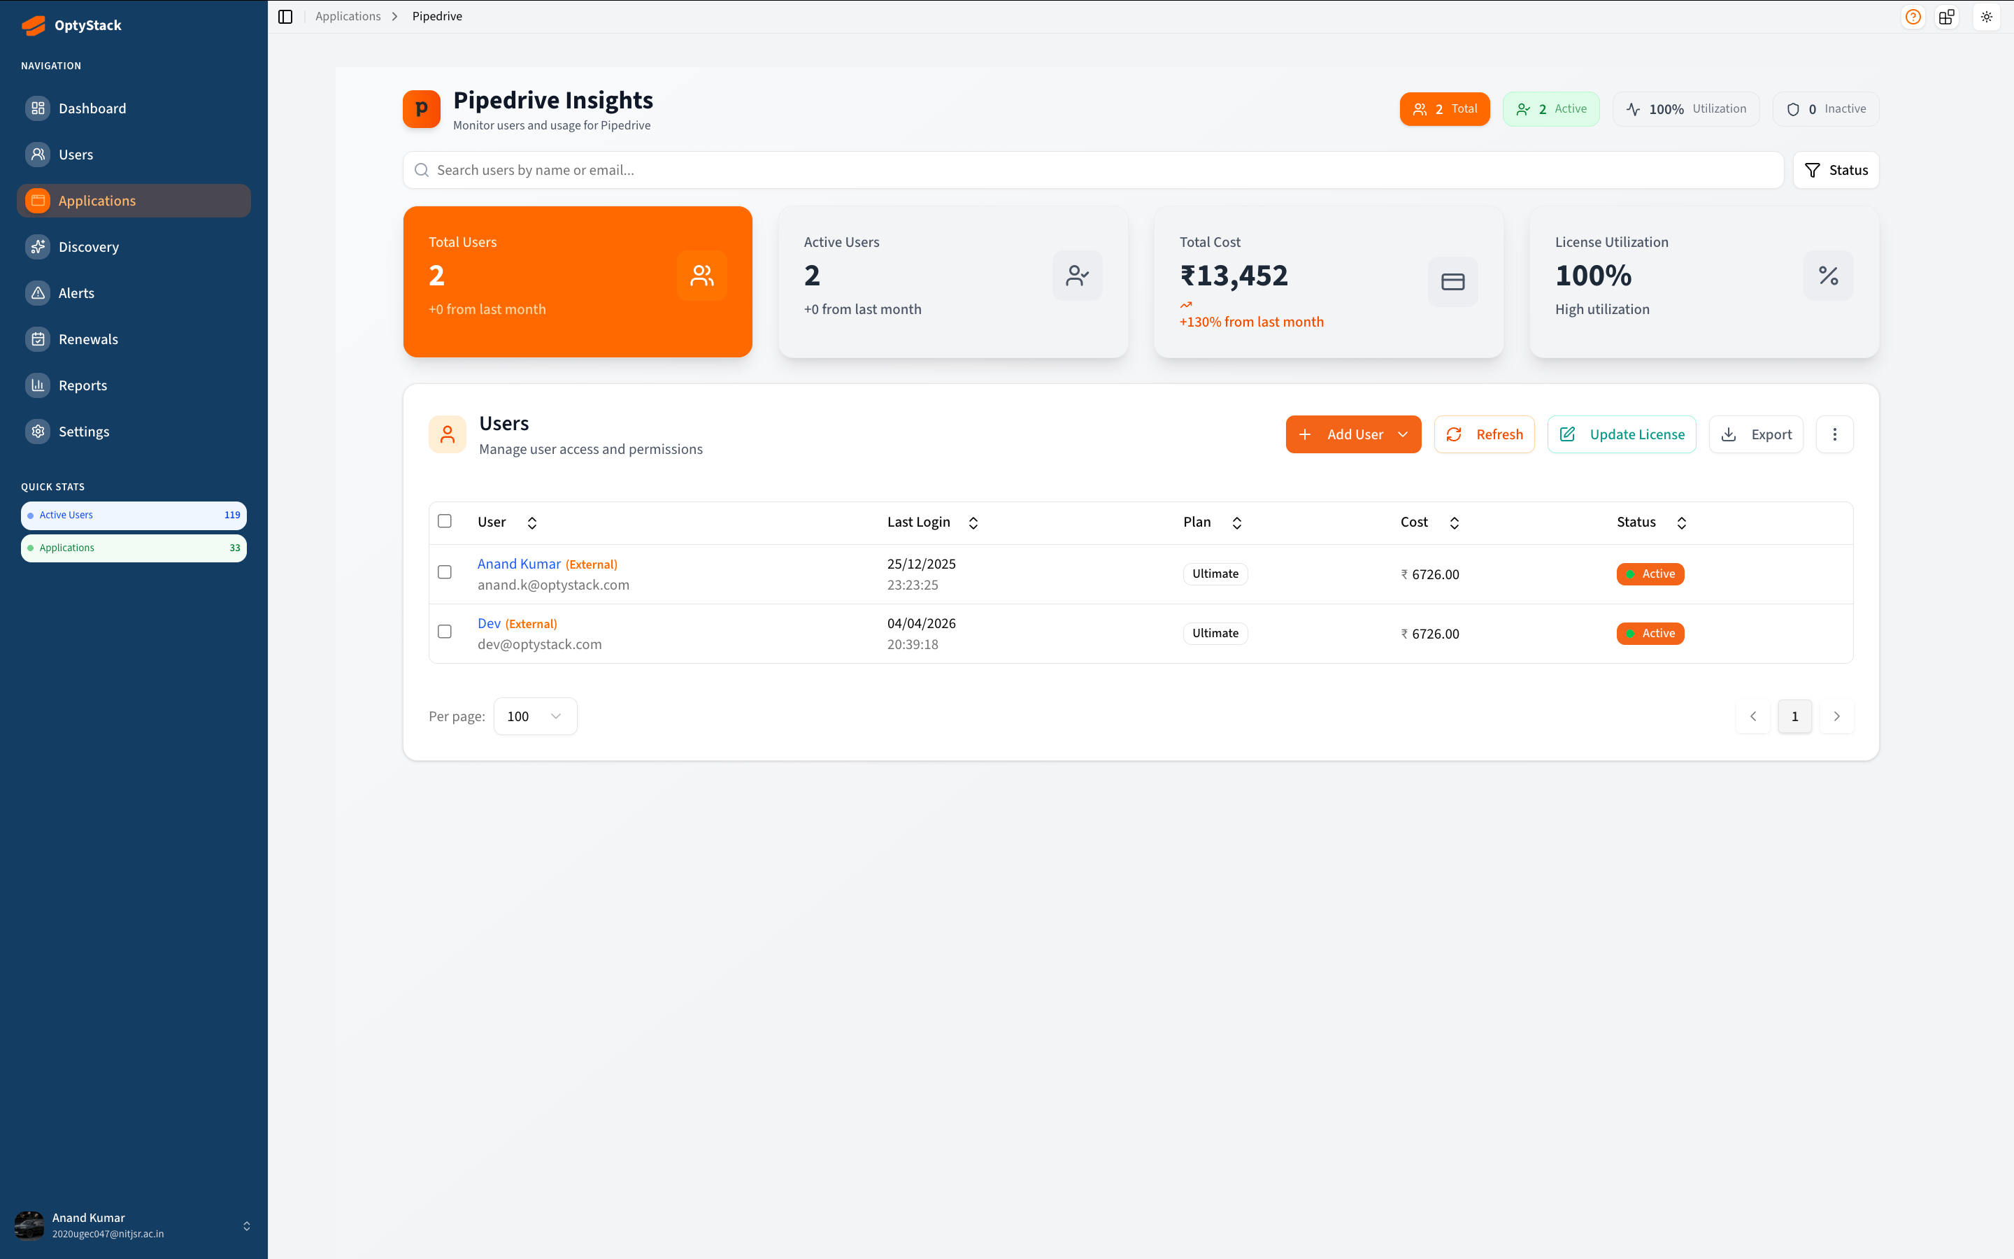Image resolution: width=2014 pixels, height=1259 pixels.
Task: Click Dev's Ultimate plan badge
Action: point(1215,633)
